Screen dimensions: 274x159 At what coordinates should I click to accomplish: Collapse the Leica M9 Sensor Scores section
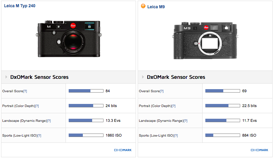coord(143,77)
